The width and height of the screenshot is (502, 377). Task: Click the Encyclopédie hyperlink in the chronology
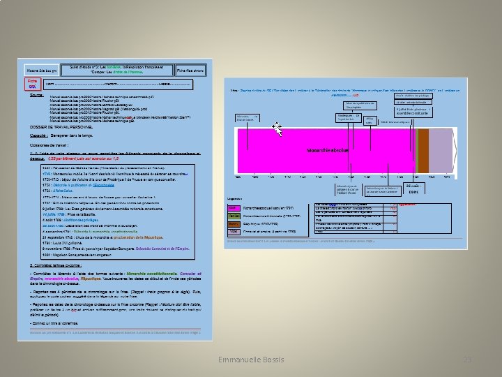pyautogui.click(x=103, y=185)
